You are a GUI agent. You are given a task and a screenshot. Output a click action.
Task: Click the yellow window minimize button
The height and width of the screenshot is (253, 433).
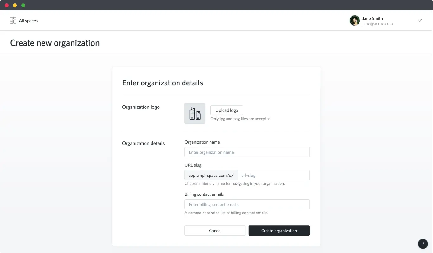[15, 5]
